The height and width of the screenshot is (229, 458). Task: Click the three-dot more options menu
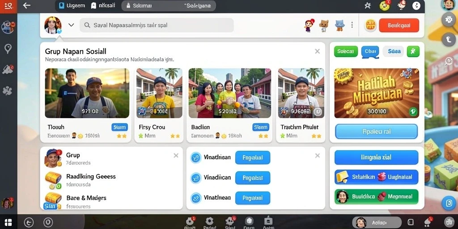[x=352, y=25]
